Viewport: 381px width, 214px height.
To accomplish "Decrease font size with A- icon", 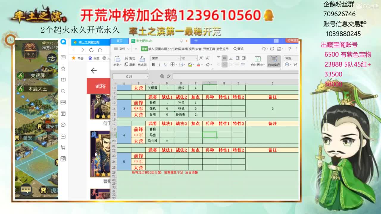I will click(208, 58).
